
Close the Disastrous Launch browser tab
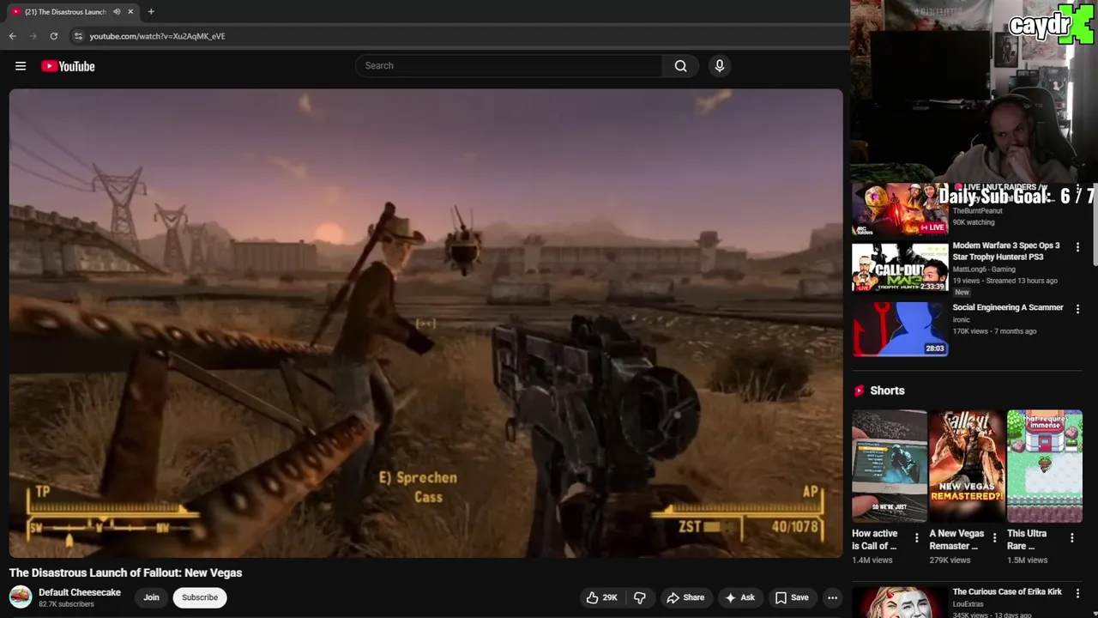pos(130,12)
